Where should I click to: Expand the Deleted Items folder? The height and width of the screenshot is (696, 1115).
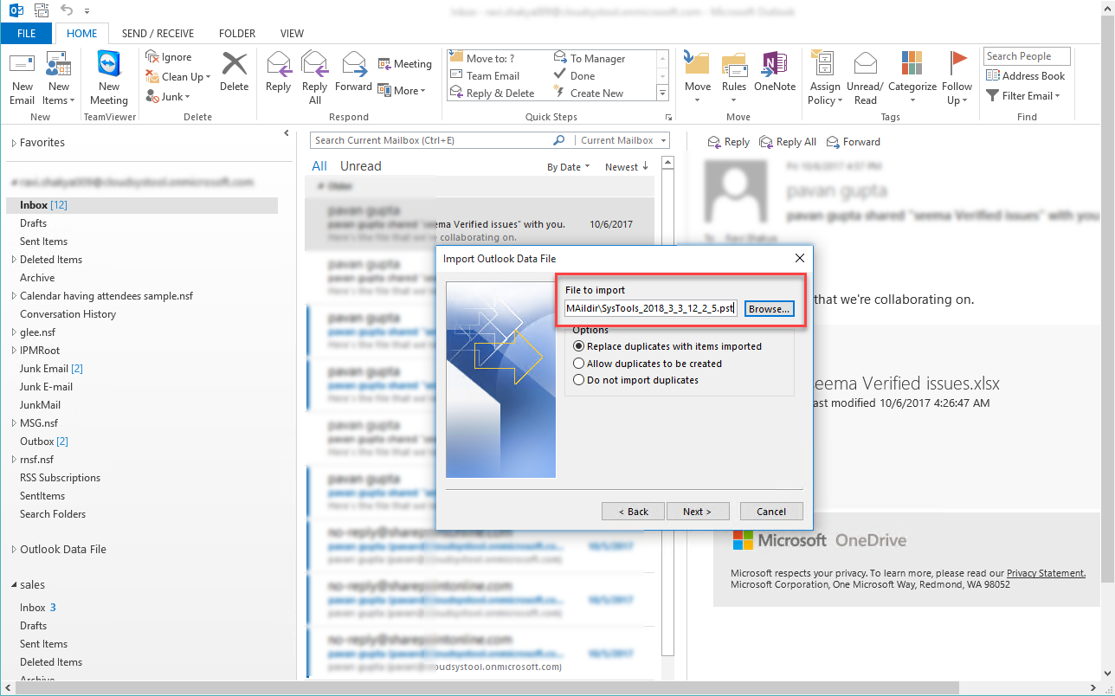pyautogui.click(x=14, y=260)
